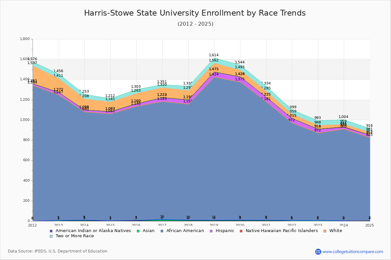391x260 pixels.
Task: Click the Hispanic purple legend marker
Action: 211,231
